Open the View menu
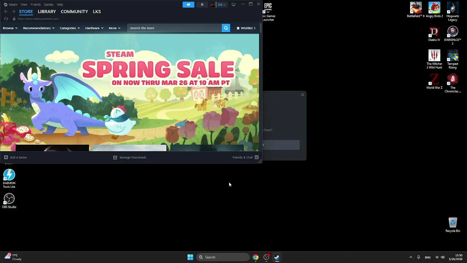 tap(24, 4)
